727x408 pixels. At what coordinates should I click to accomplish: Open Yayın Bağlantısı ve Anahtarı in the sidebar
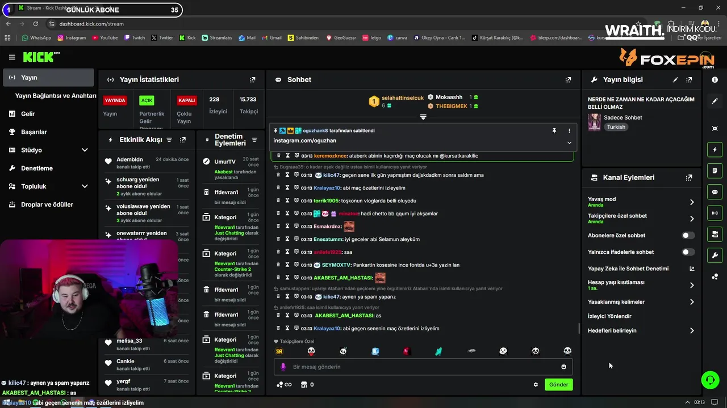[x=56, y=96]
